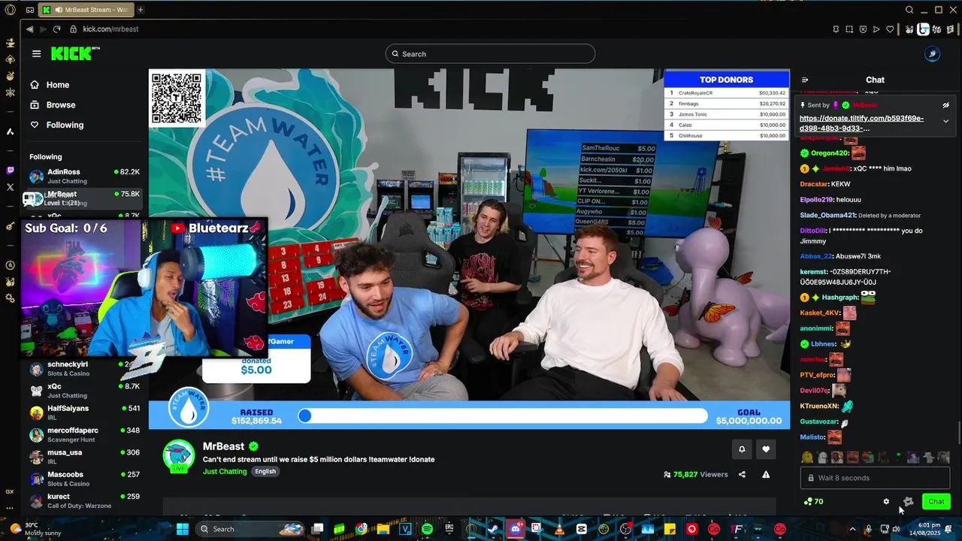Open the Kick hamburger menu
962x541 pixels.
tap(36, 53)
